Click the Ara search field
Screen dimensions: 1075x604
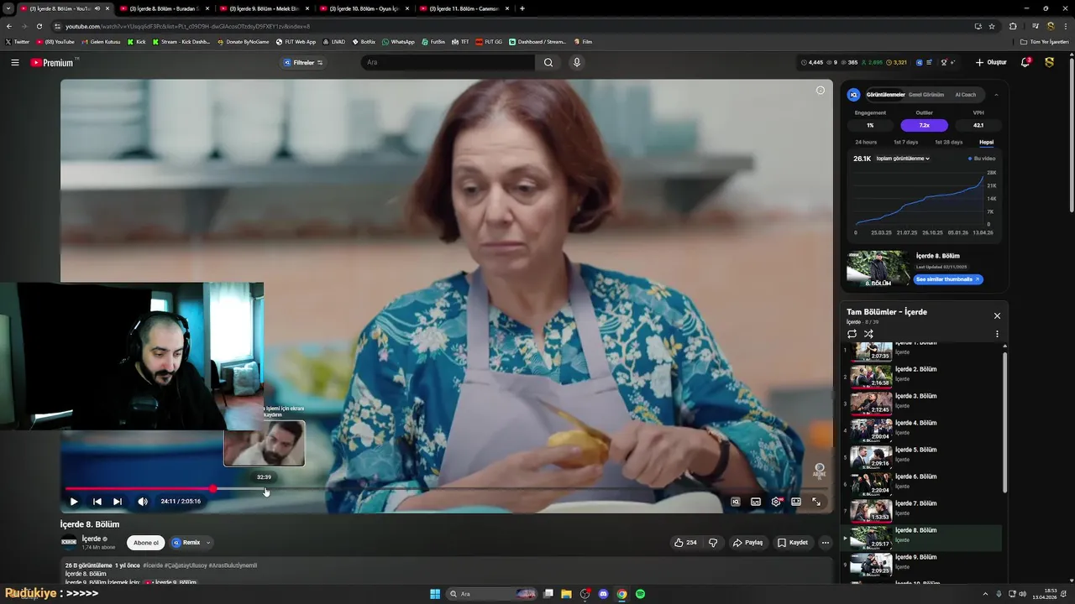point(448,62)
